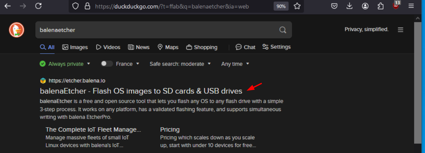The image size is (425, 153).
Task: Click the search magnifier button
Action: pos(282,30)
